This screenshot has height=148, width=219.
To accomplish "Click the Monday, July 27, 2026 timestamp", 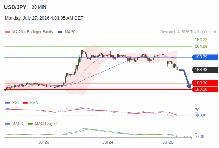I will coord(44,18).
